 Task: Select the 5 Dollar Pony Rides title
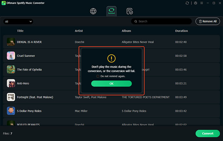pyautogui.click(x=29, y=111)
